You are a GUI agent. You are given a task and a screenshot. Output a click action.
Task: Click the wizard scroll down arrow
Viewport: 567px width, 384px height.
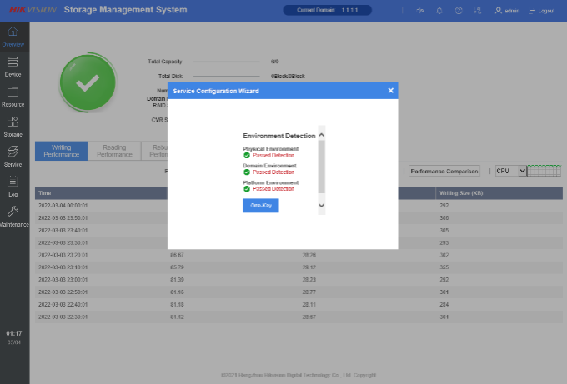point(322,205)
